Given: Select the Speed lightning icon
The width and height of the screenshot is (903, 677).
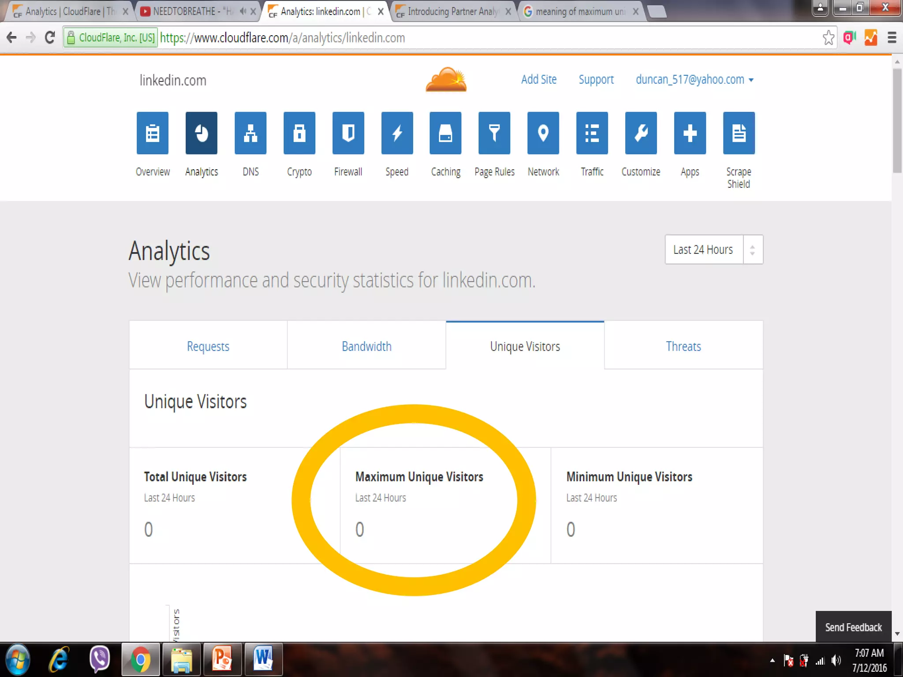Looking at the screenshot, I should point(397,133).
